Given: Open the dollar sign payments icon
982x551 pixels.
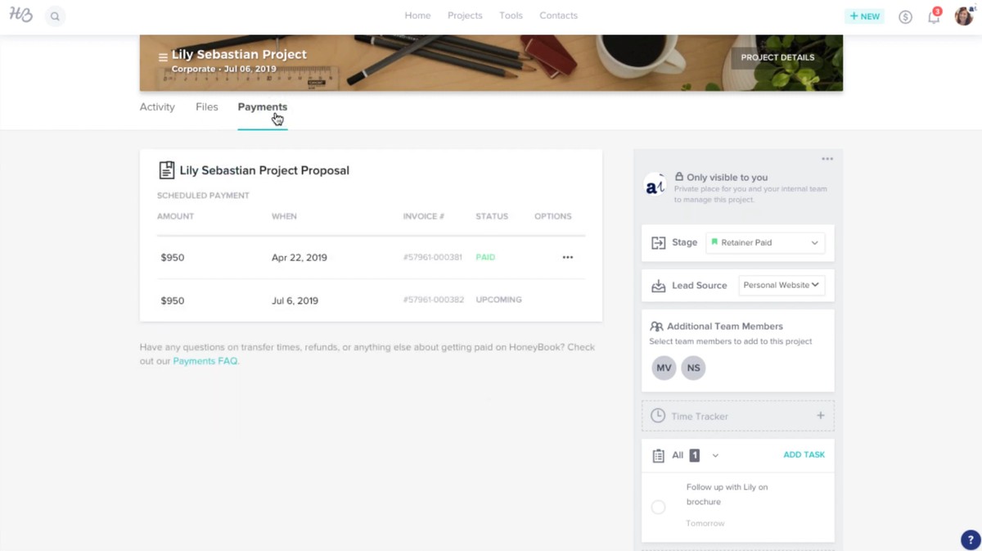Looking at the screenshot, I should tap(905, 16).
